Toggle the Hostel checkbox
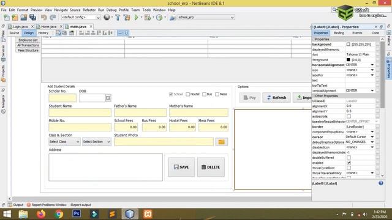This screenshot has height=220, width=392. [x=188, y=94]
